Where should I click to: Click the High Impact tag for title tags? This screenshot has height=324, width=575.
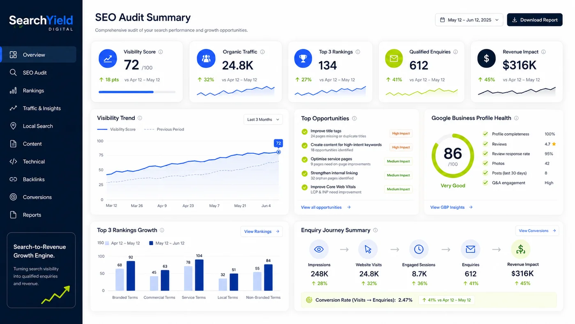pyautogui.click(x=401, y=133)
